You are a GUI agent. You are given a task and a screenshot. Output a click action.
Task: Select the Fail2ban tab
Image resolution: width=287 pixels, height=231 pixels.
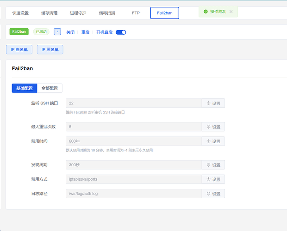click(x=165, y=13)
